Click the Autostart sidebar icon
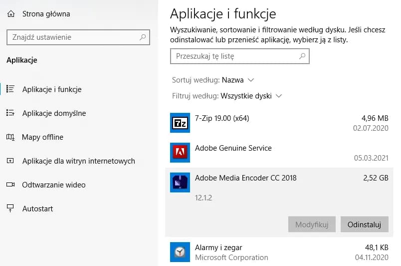The image size is (401, 266). (10, 209)
